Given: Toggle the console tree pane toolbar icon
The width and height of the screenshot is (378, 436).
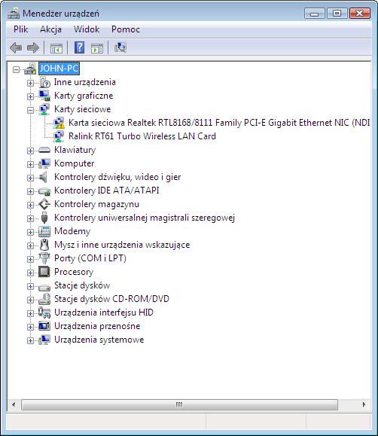Looking at the screenshot, I should [56, 48].
